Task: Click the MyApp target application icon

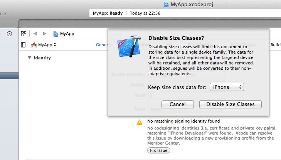Action: point(34,45)
